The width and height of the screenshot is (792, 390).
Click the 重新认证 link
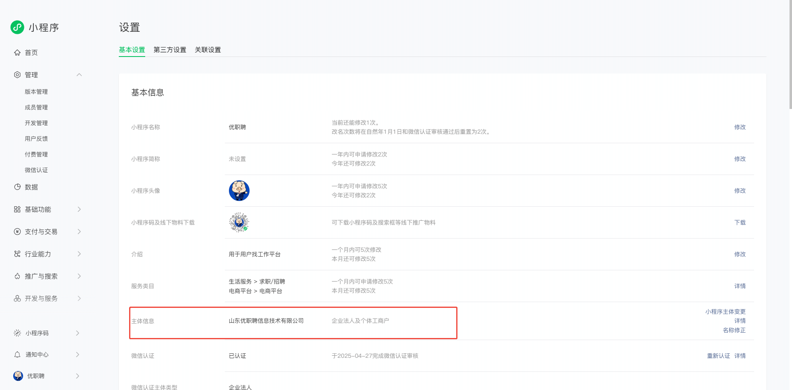(719, 356)
